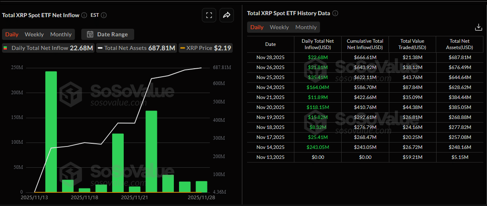Image resolution: width=487 pixels, height=206 pixels.
Task: Click the EST timezone label
Action: point(95,15)
